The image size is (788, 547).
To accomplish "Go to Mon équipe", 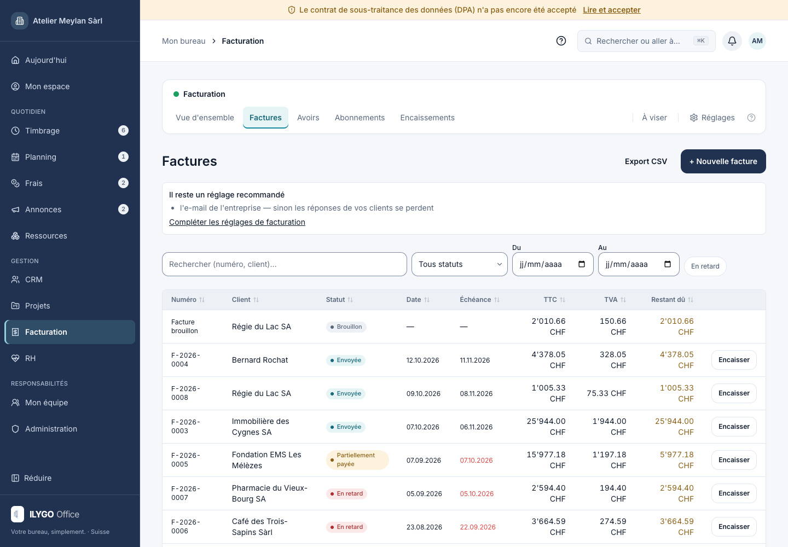I will pos(70,403).
